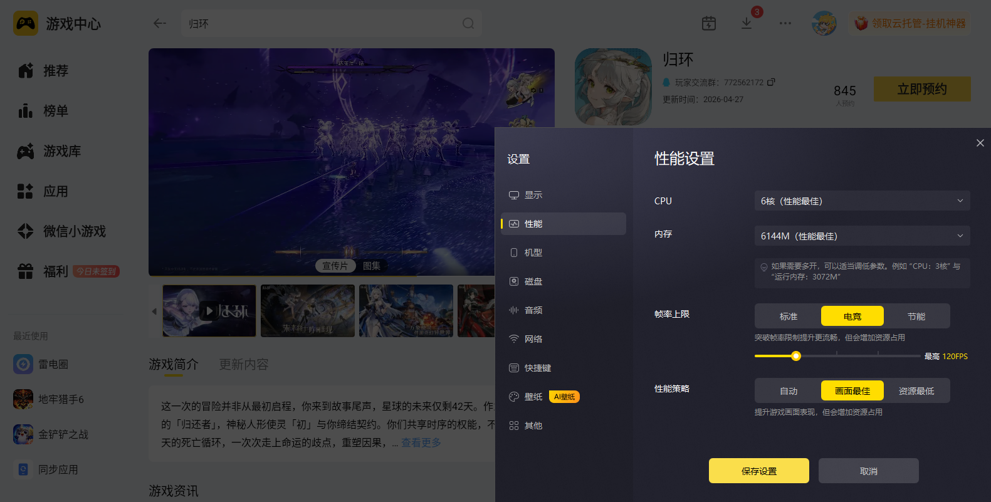Open the 显示 display settings section
Viewport: 991px width, 502px height.
pos(563,195)
